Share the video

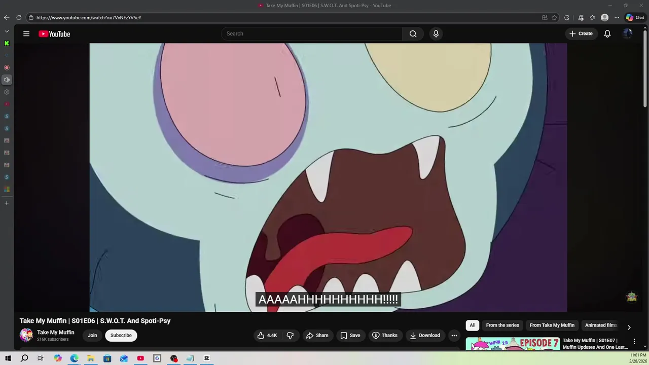pyautogui.click(x=317, y=336)
